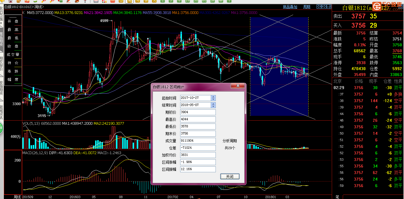Select the :38 tick row with 现手 144
Screen dimensions: 404x199
(x=368, y=101)
